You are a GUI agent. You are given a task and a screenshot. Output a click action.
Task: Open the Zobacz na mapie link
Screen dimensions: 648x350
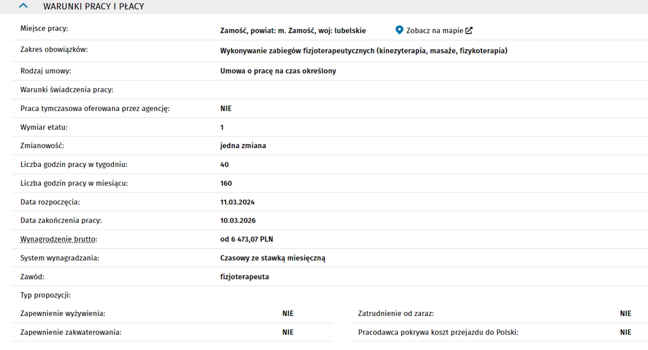pos(435,30)
